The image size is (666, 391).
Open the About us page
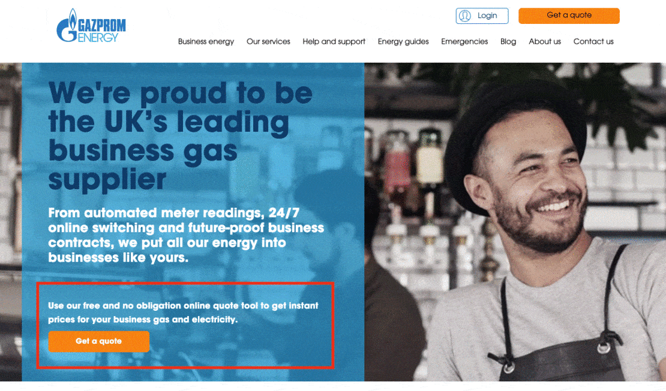click(x=545, y=41)
